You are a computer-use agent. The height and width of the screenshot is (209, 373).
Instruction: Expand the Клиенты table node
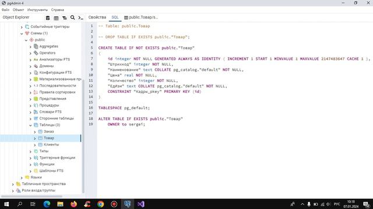(35, 145)
